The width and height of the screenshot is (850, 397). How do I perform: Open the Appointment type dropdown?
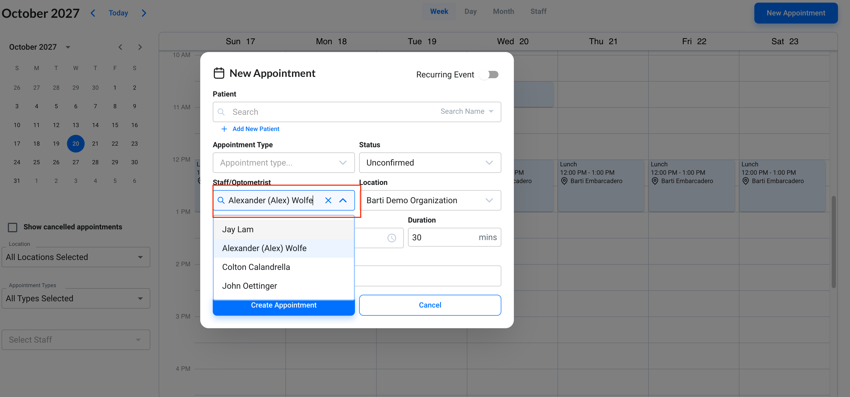284,163
